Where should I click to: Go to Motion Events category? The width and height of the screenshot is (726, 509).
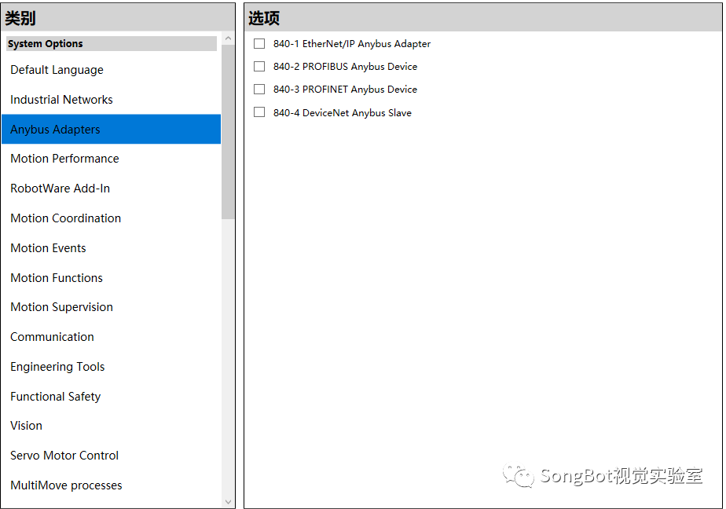[111, 248]
